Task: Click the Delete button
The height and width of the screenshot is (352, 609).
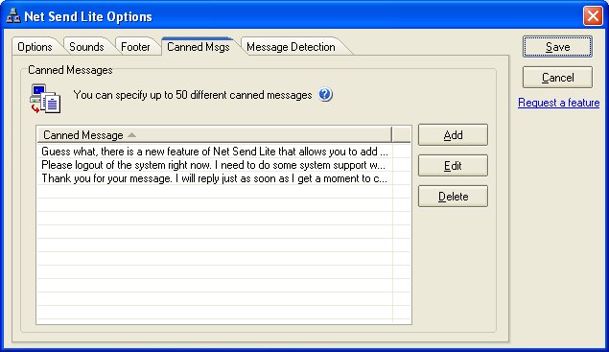Action: click(453, 197)
